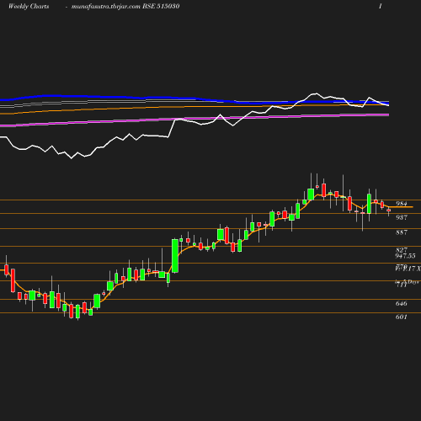Viewport: 421px width, 421px height.
Task: Click the tall green candle near 827 level
Action: (x=175, y=256)
